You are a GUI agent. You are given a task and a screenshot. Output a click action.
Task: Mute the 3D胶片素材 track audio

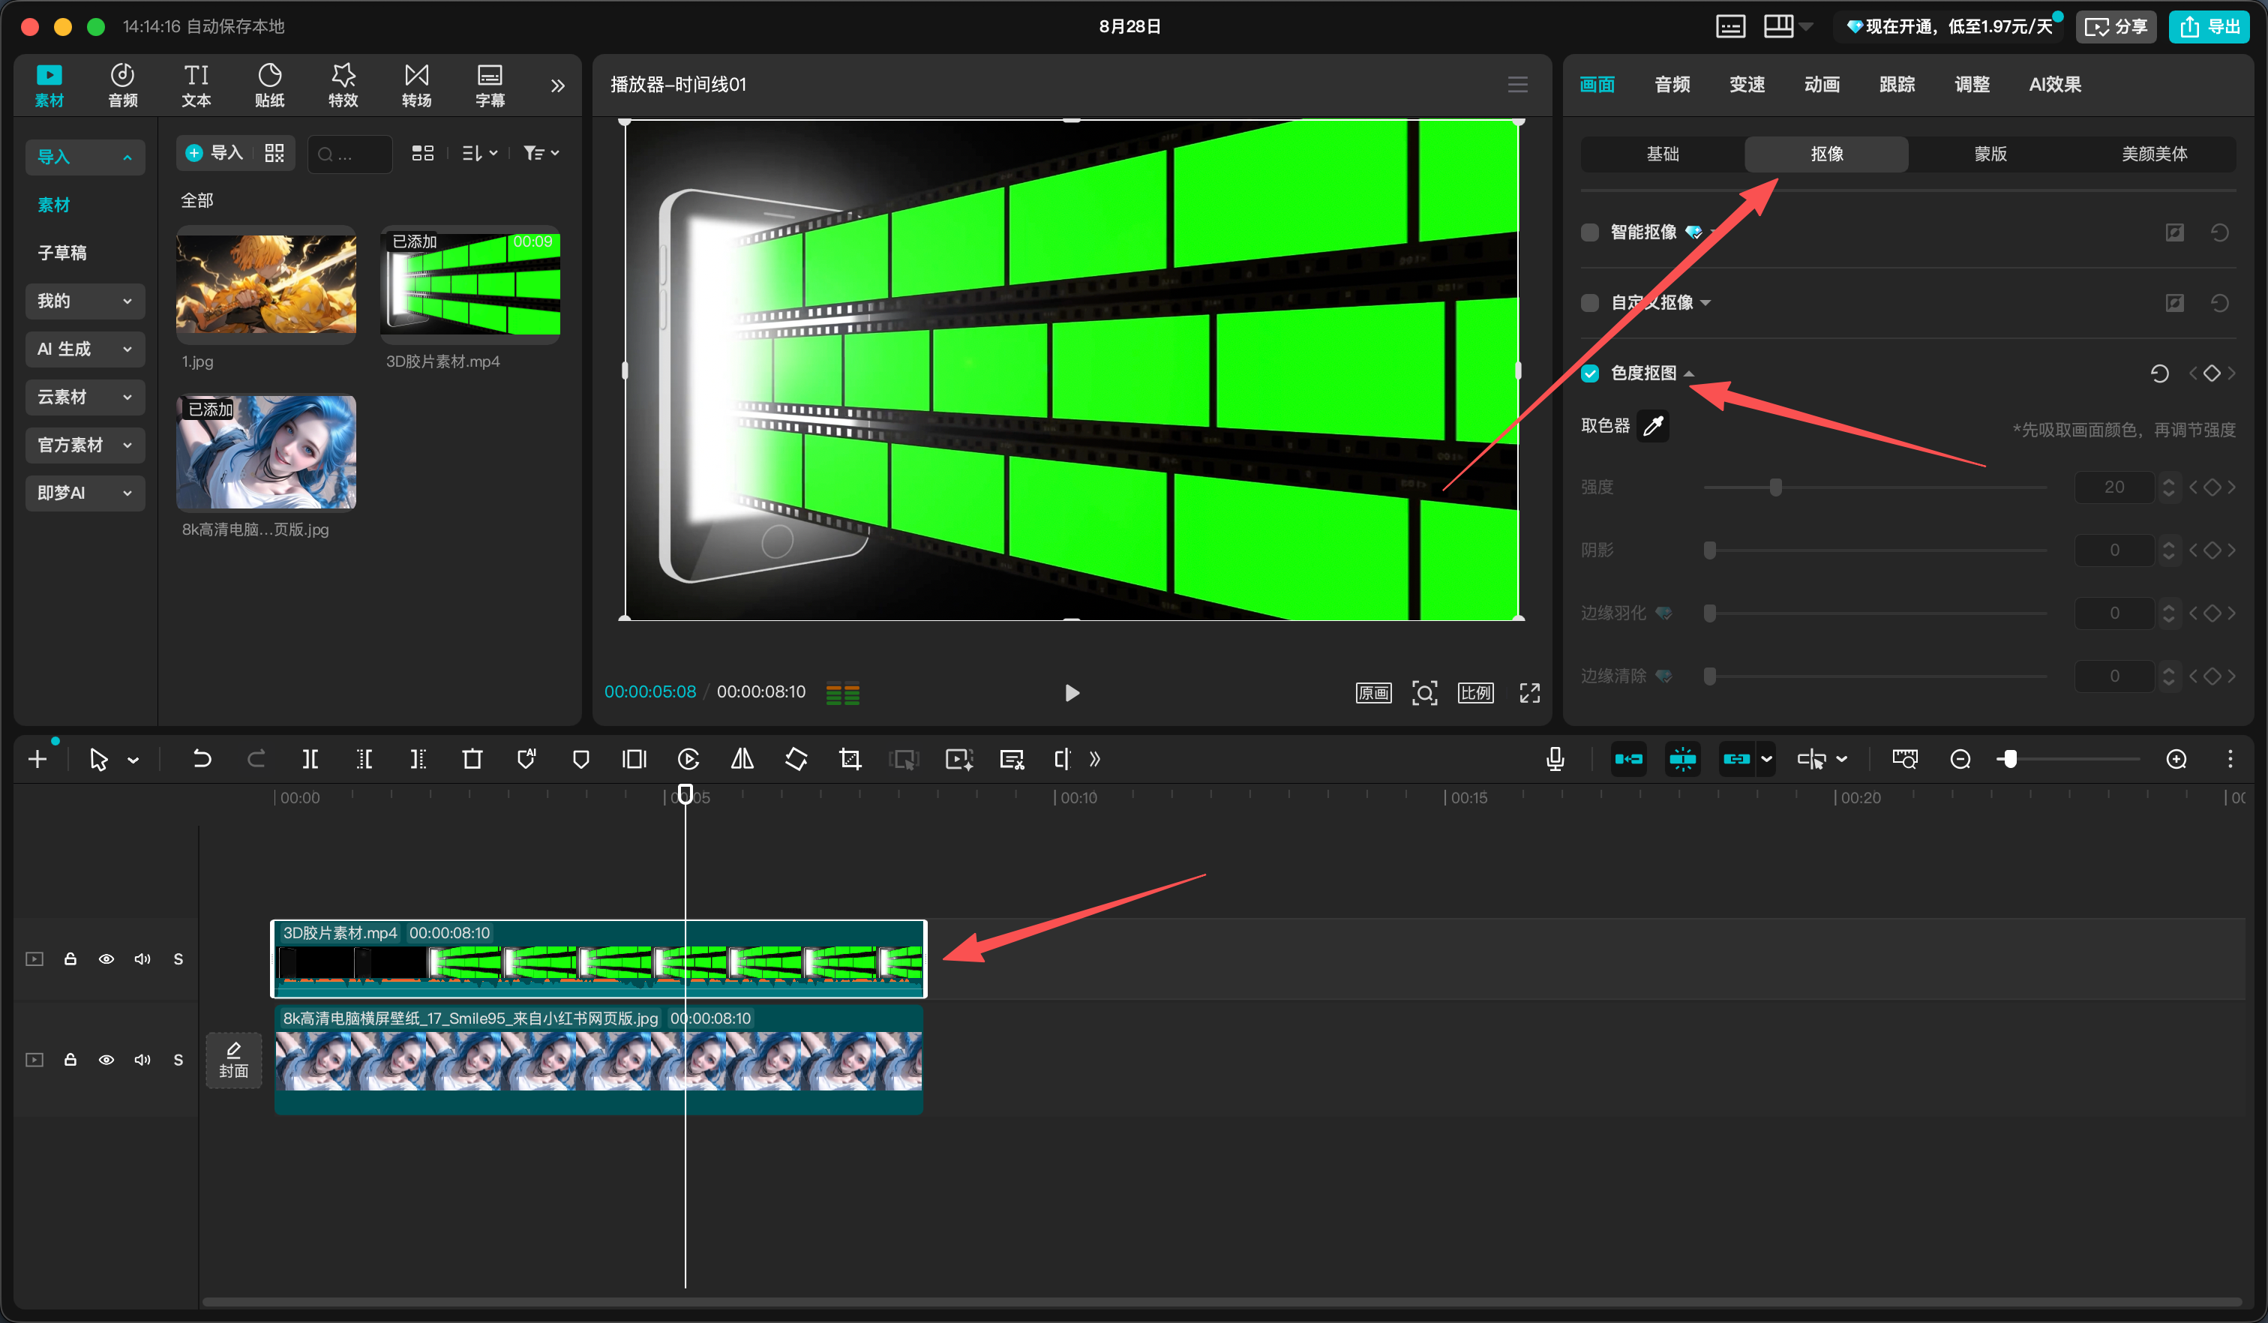142,958
